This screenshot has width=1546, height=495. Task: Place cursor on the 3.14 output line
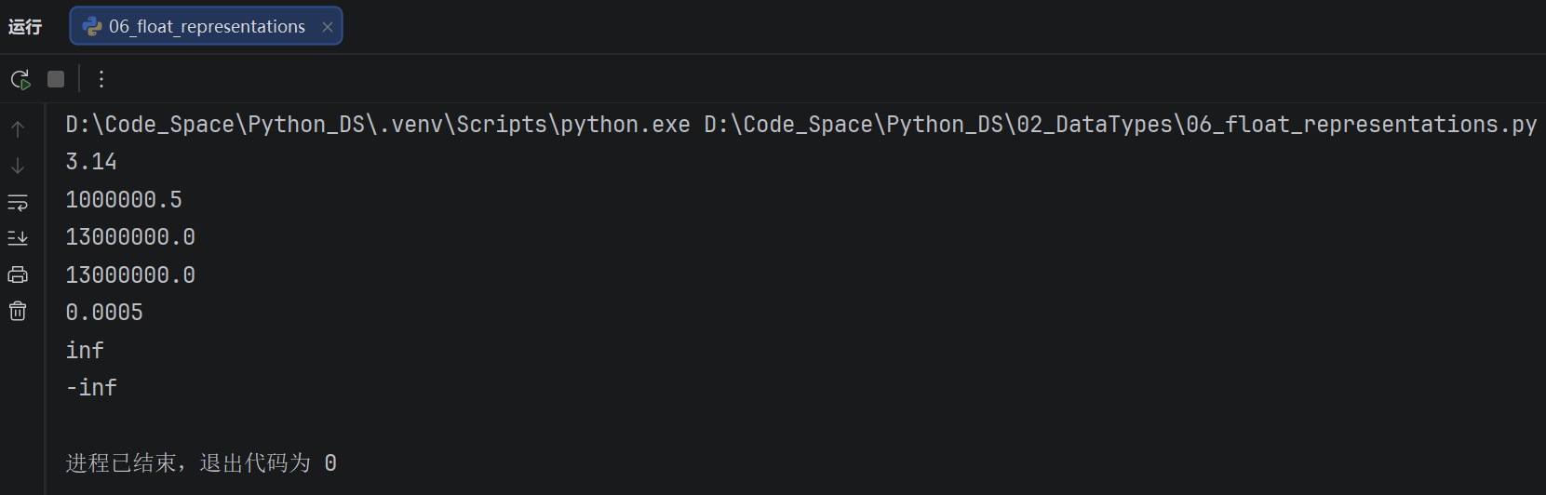click(x=91, y=162)
